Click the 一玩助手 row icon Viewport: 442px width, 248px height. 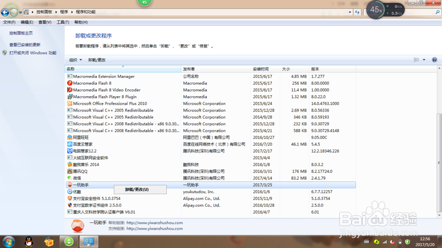coord(70,185)
